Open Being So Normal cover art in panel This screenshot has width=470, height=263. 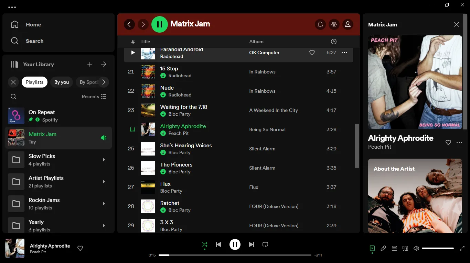[415, 82]
